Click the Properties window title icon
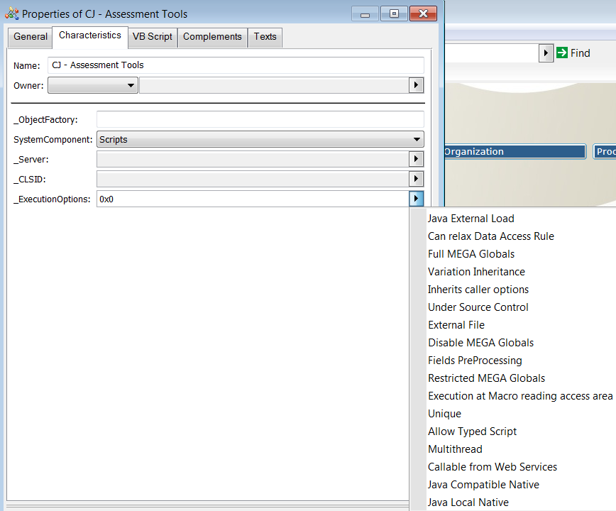The width and height of the screenshot is (616, 511). pyautogui.click(x=12, y=13)
